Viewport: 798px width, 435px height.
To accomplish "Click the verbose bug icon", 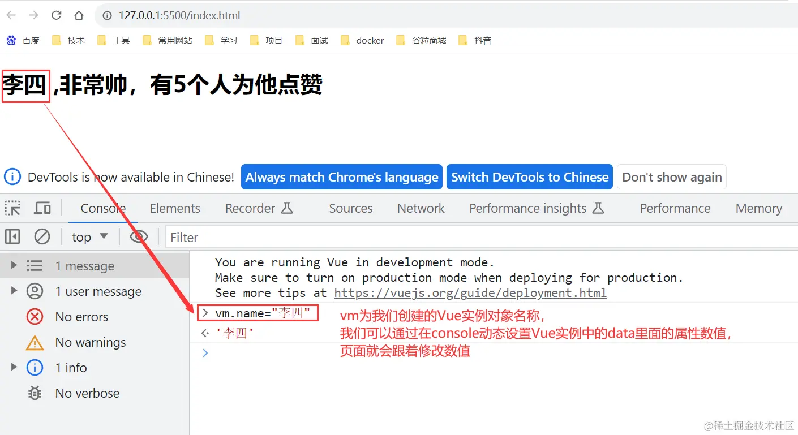I will click(35, 393).
